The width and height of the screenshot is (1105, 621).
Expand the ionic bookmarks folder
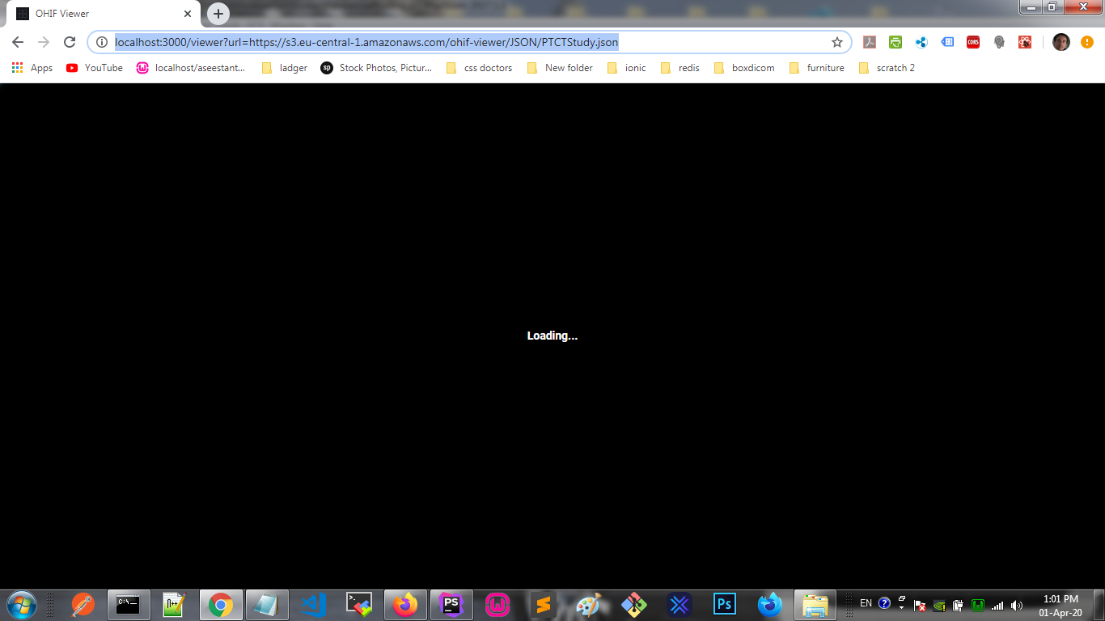[634, 68]
